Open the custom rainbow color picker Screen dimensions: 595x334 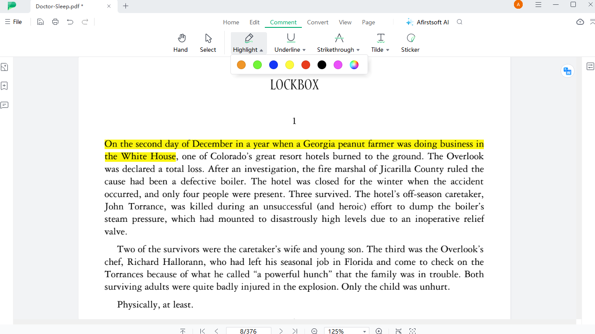[x=354, y=65]
